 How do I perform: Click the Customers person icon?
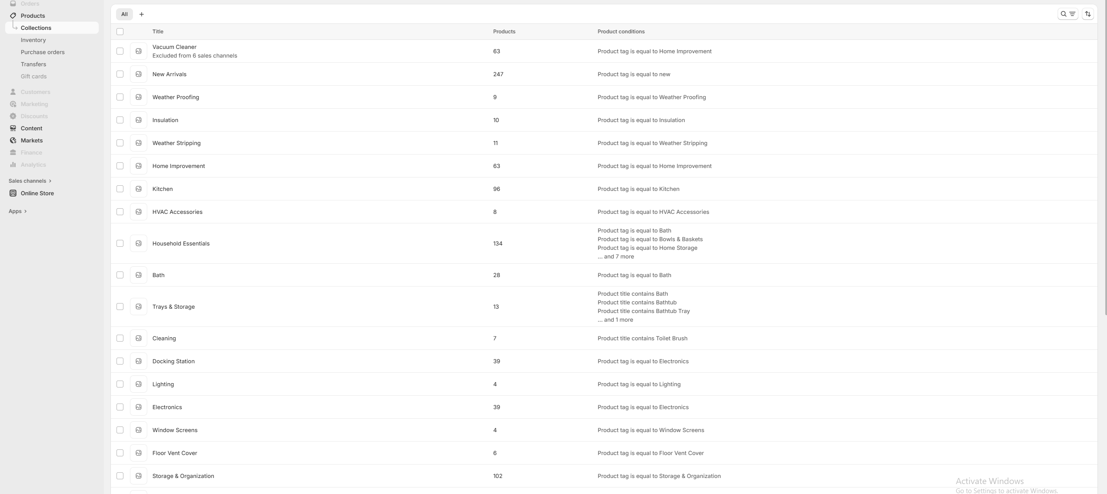(x=13, y=92)
